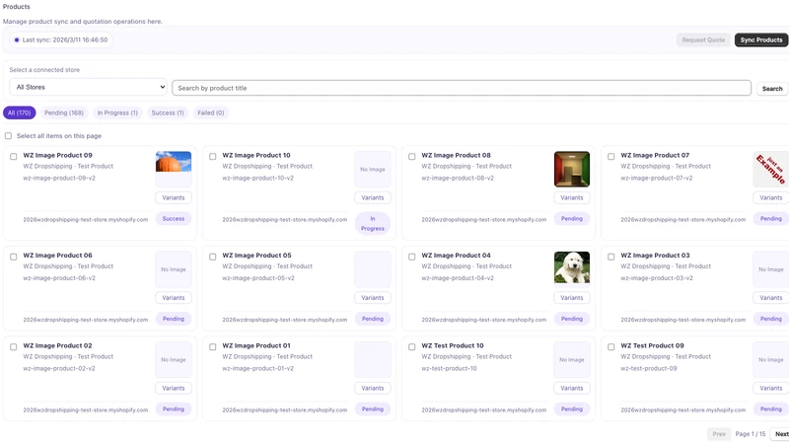Click the Prev page button
Screen dimensions: 789x444
(719, 434)
